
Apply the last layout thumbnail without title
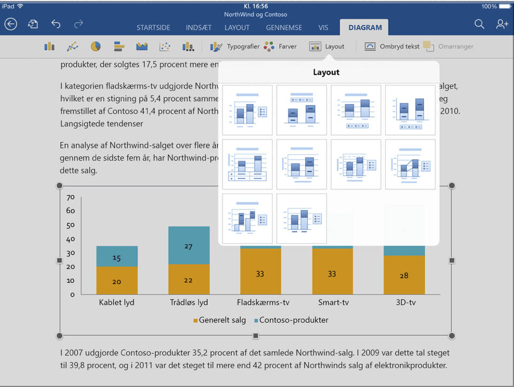(302, 219)
